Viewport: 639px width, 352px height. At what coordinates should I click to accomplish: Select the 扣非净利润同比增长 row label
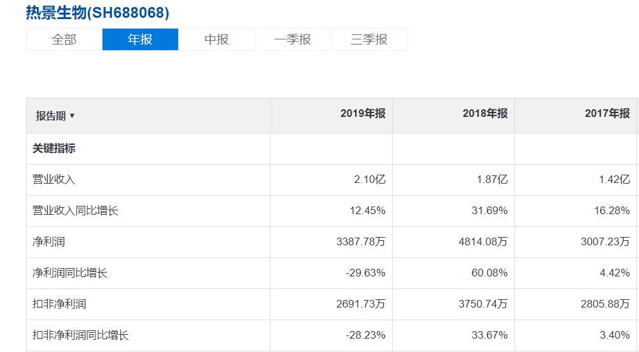coord(81,335)
